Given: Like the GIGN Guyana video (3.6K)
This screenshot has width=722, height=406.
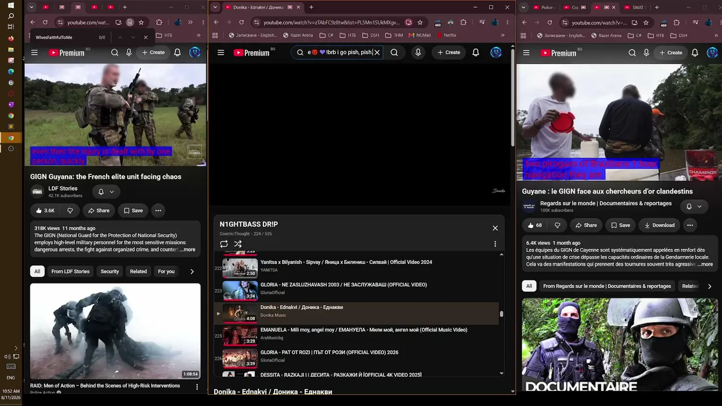Looking at the screenshot, I should [x=45, y=210].
